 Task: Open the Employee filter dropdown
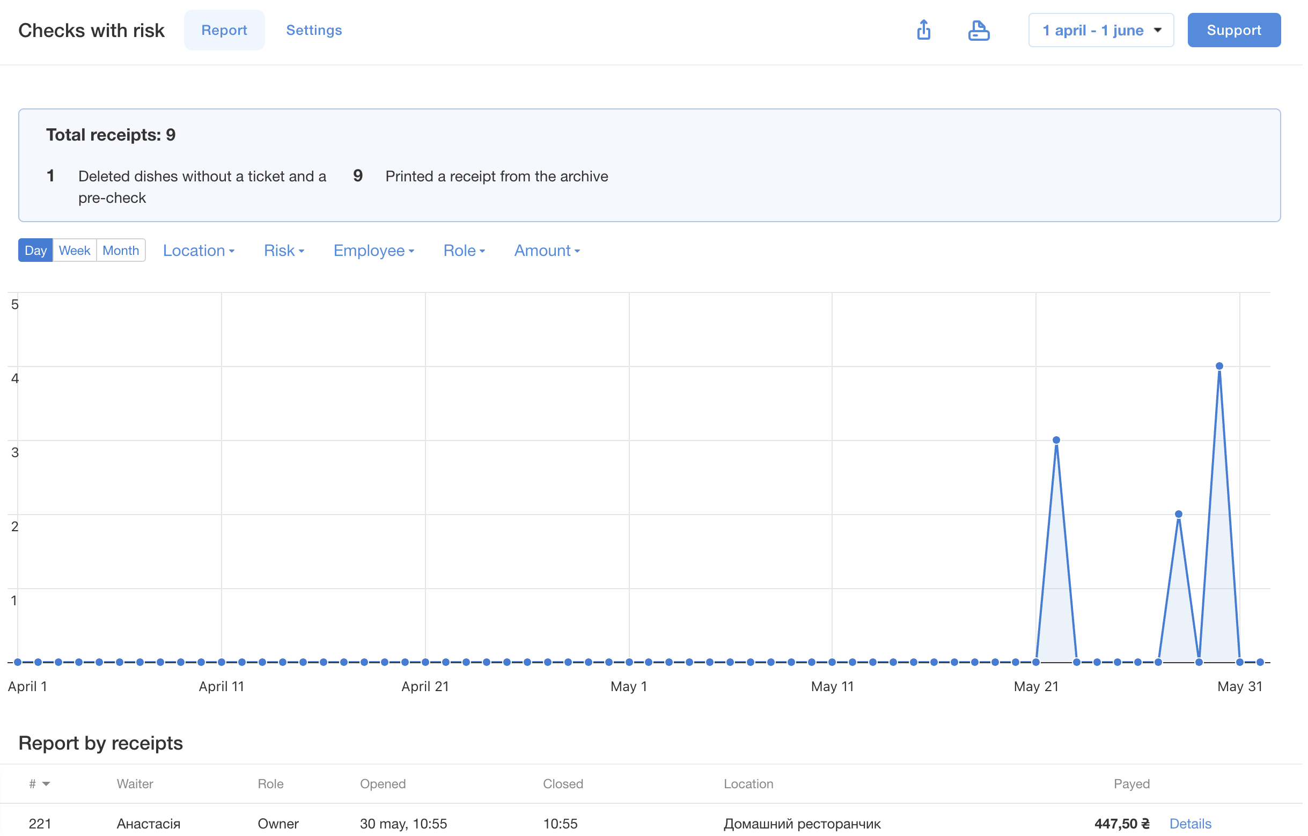click(x=373, y=251)
